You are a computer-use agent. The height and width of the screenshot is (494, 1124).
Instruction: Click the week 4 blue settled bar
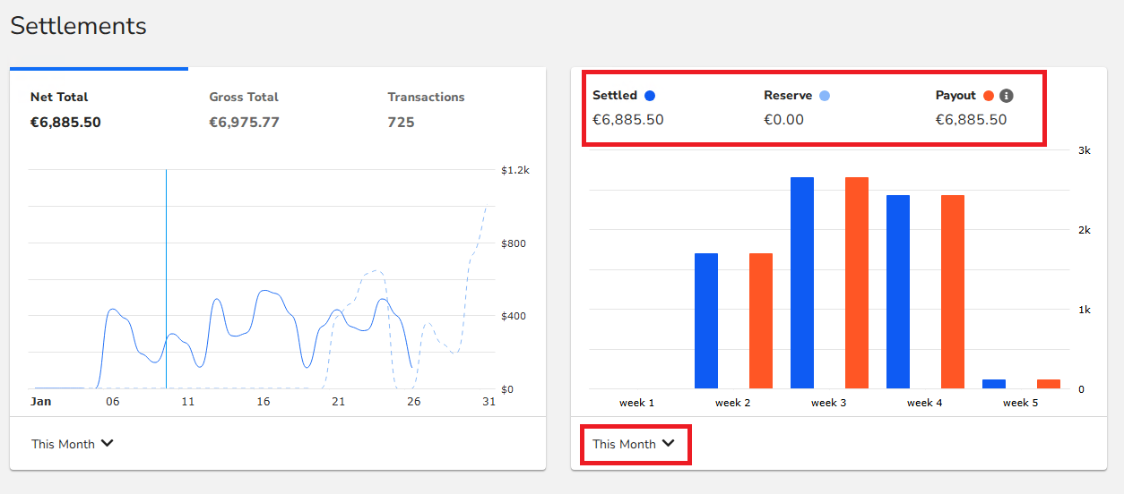(898, 292)
